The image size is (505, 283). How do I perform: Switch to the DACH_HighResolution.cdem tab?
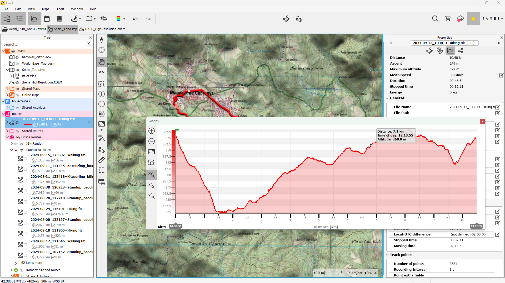102,29
